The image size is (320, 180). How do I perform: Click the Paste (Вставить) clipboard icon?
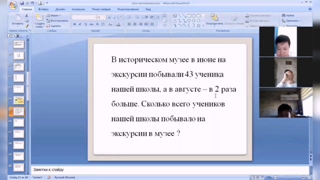click(18, 18)
